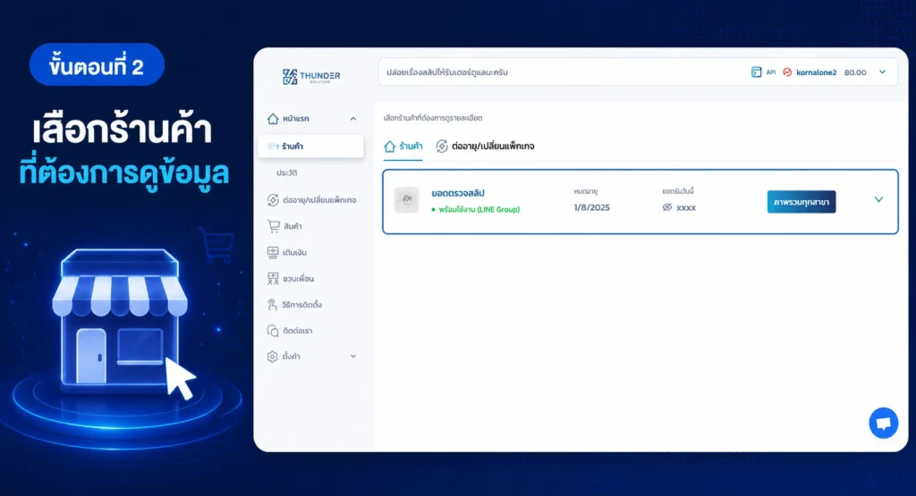
Task: Collapse the หน้าแรก sidebar section chevron
Action: pos(353,119)
